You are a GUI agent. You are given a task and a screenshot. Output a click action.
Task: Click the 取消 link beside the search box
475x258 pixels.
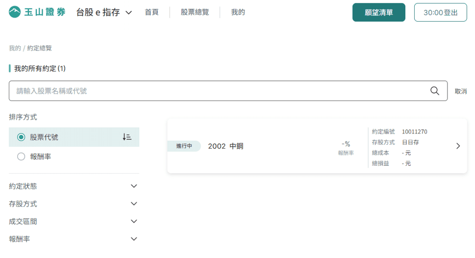pos(460,91)
